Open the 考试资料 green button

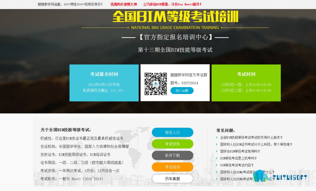point(173,144)
